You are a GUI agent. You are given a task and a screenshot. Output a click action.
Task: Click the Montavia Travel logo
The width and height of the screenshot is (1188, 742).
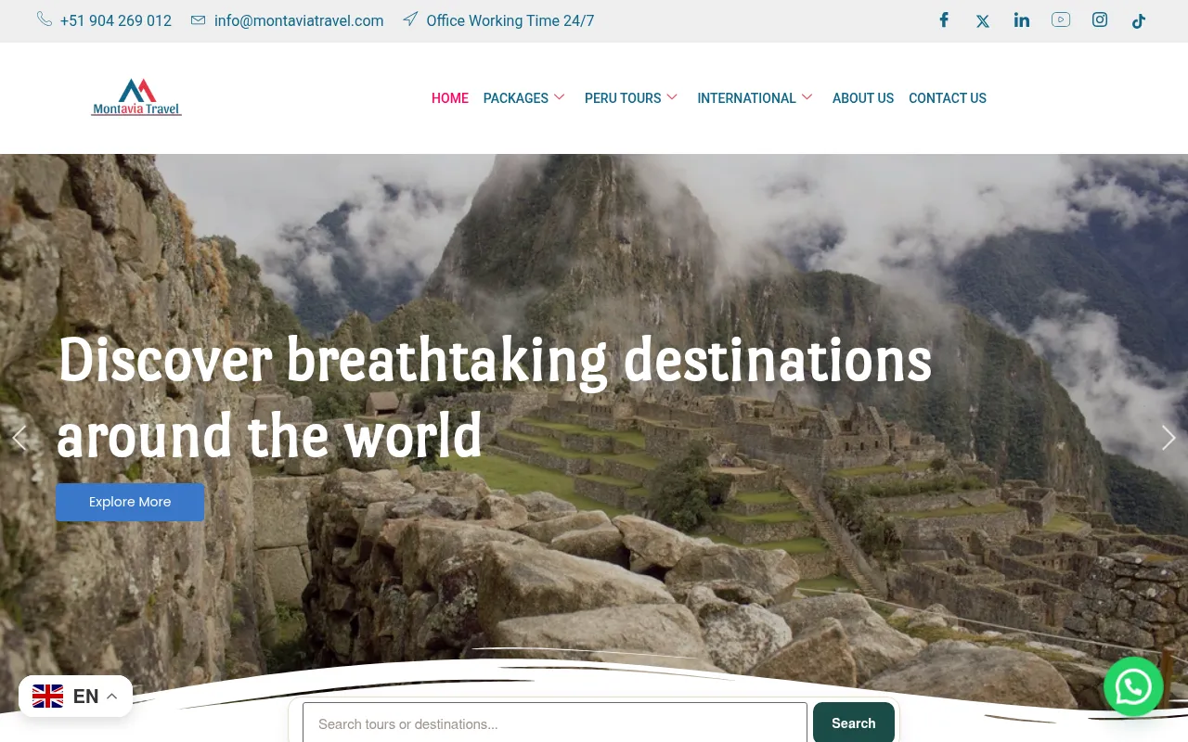tap(136, 97)
